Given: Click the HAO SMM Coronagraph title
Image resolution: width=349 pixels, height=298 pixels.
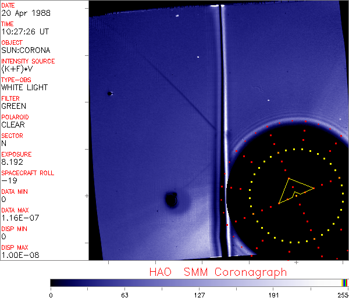Looking at the screenshot, I should point(218,272).
